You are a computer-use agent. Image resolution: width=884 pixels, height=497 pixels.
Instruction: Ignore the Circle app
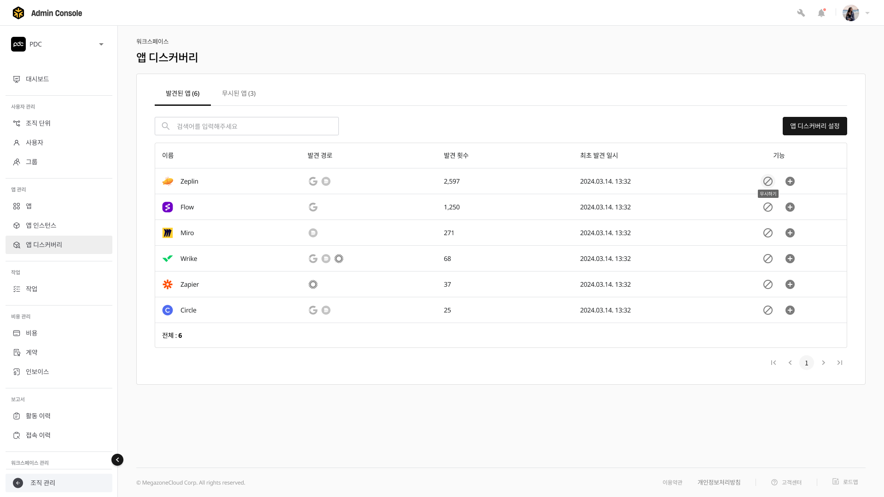pyautogui.click(x=768, y=310)
